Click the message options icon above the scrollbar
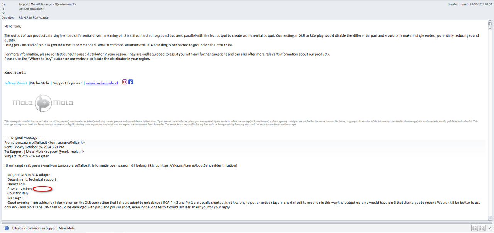Screen dimensions: 494x233 click(490, 24)
